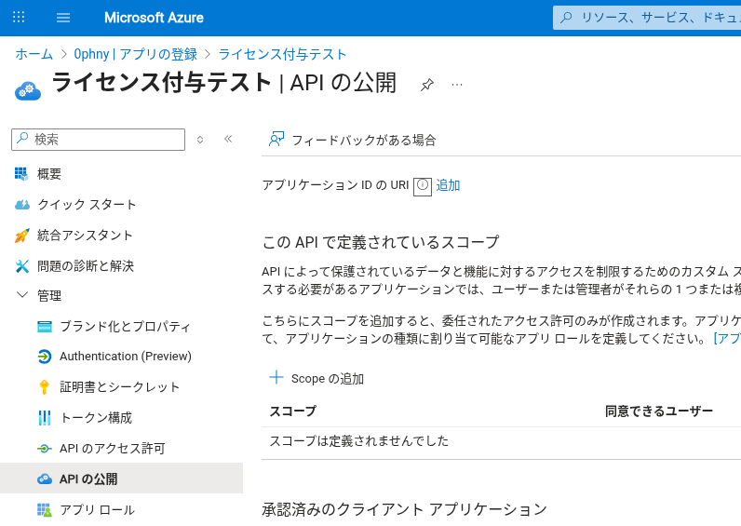The width and height of the screenshot is (741, 526).
Task: Pin this blade with the pin icon
Action: click(426, 85)
